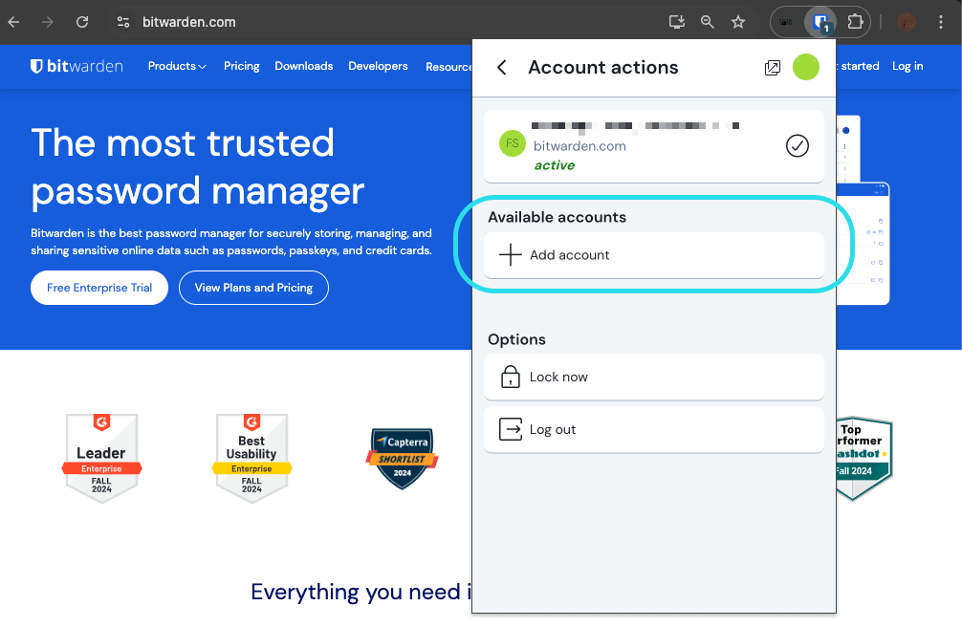Open the Products dropdown
The image size is (962, 627).
(176, 66)
